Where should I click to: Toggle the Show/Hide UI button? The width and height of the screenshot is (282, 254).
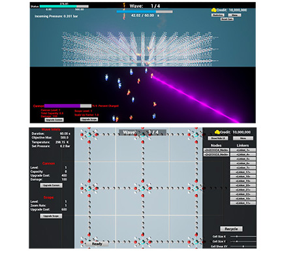coord(218,138)
